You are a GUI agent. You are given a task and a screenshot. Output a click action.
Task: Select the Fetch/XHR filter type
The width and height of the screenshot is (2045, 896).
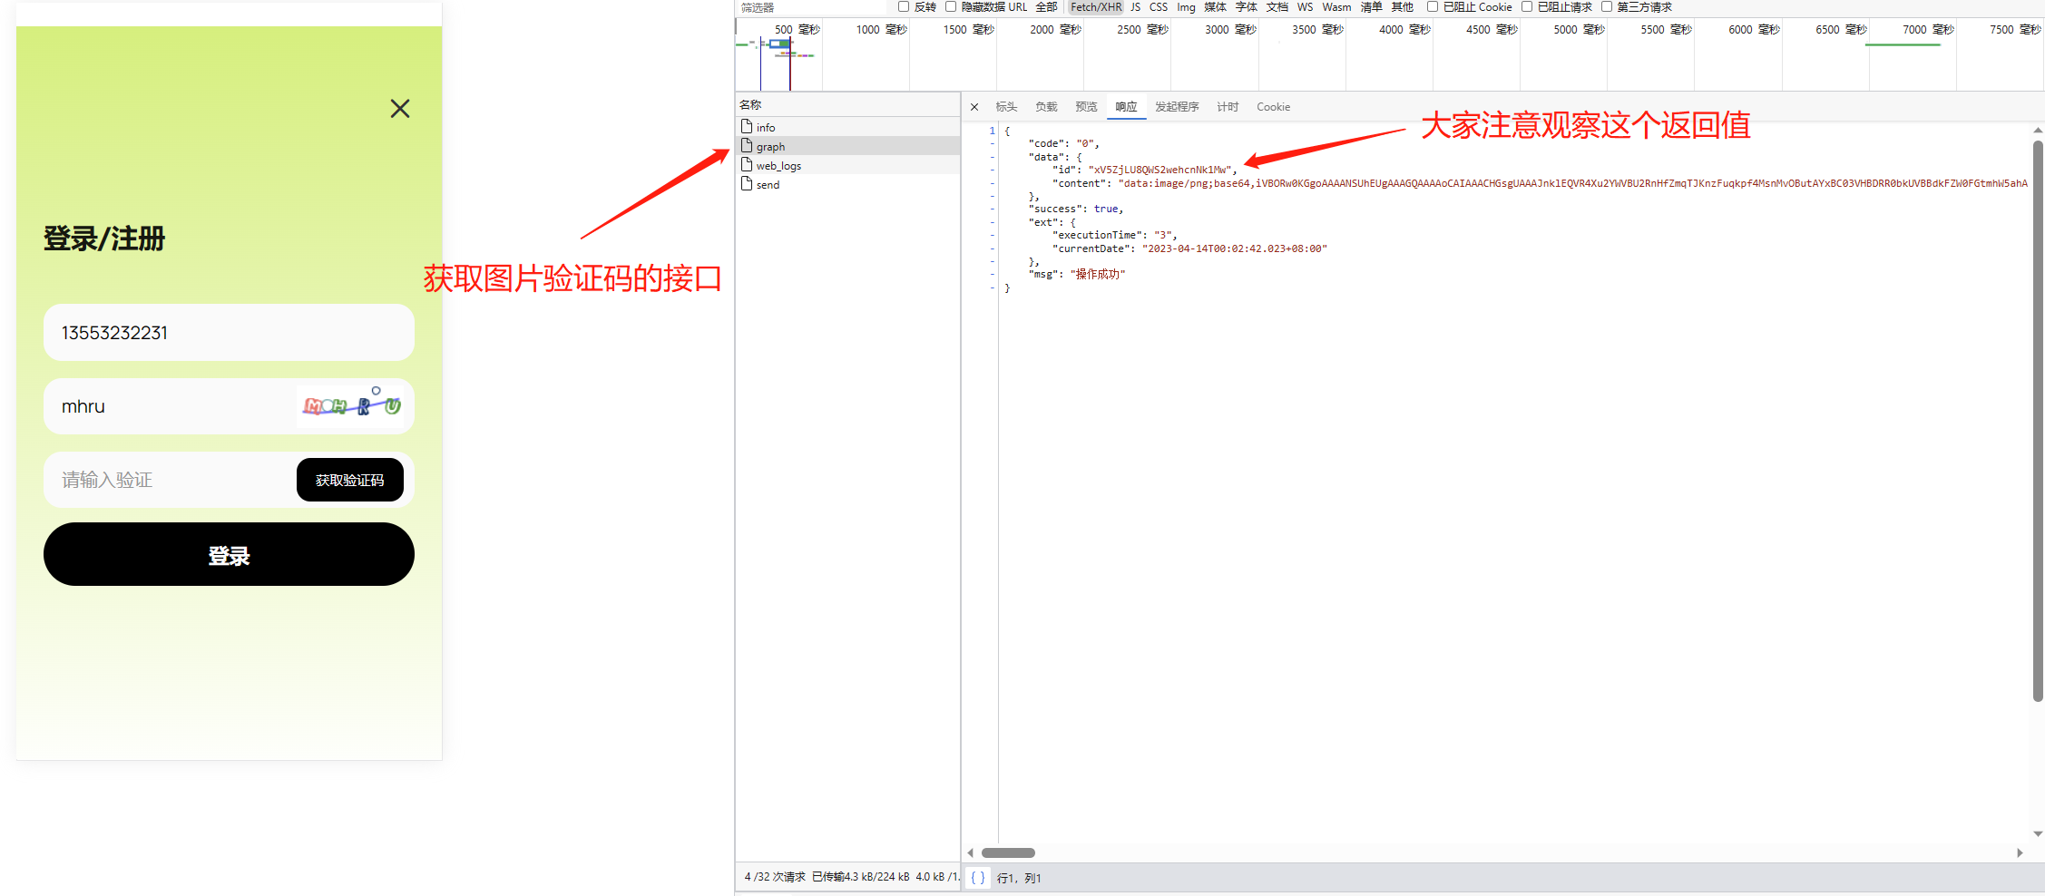pyautogui.click(x=1096, y=7)
